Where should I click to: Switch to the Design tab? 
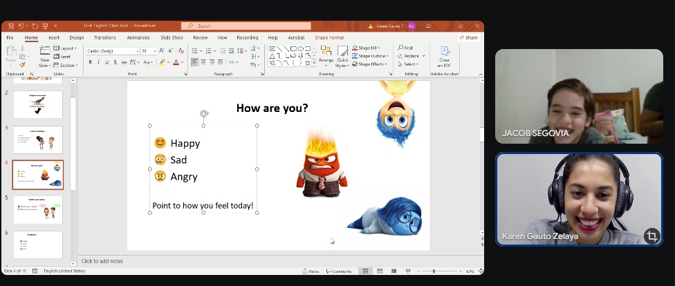[x=77, y=38]
